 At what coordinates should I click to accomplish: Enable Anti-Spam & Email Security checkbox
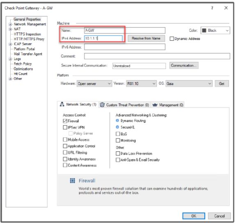pyautogui.click(x=118, y=160)
